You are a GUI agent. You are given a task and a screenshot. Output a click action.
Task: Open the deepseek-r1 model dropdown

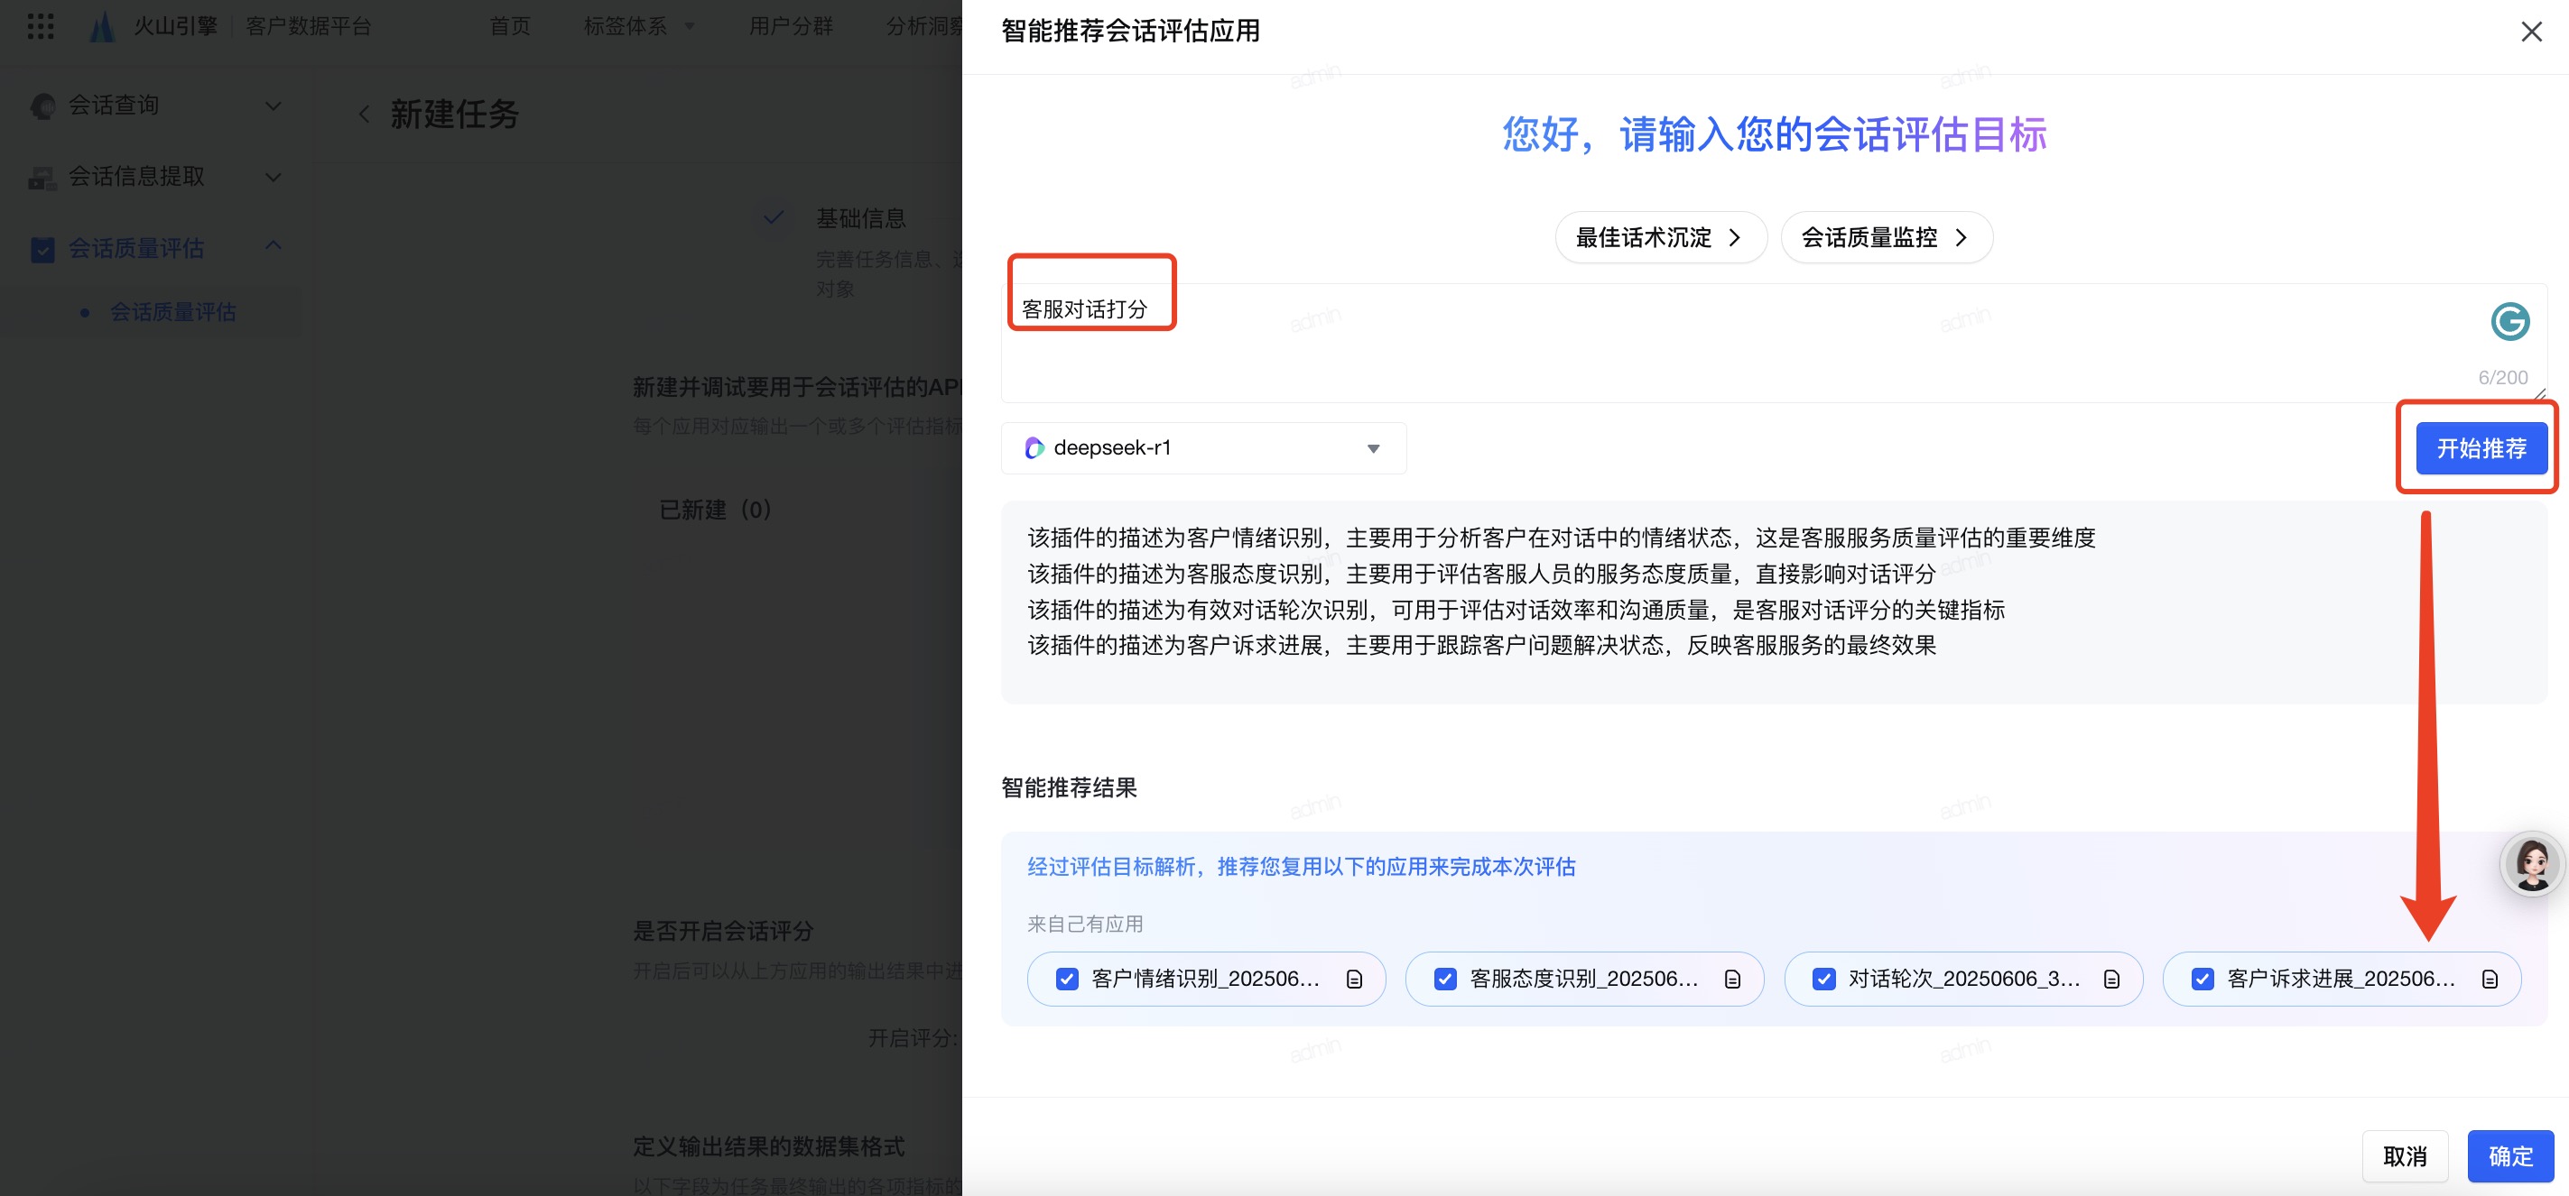(1202, 448)
